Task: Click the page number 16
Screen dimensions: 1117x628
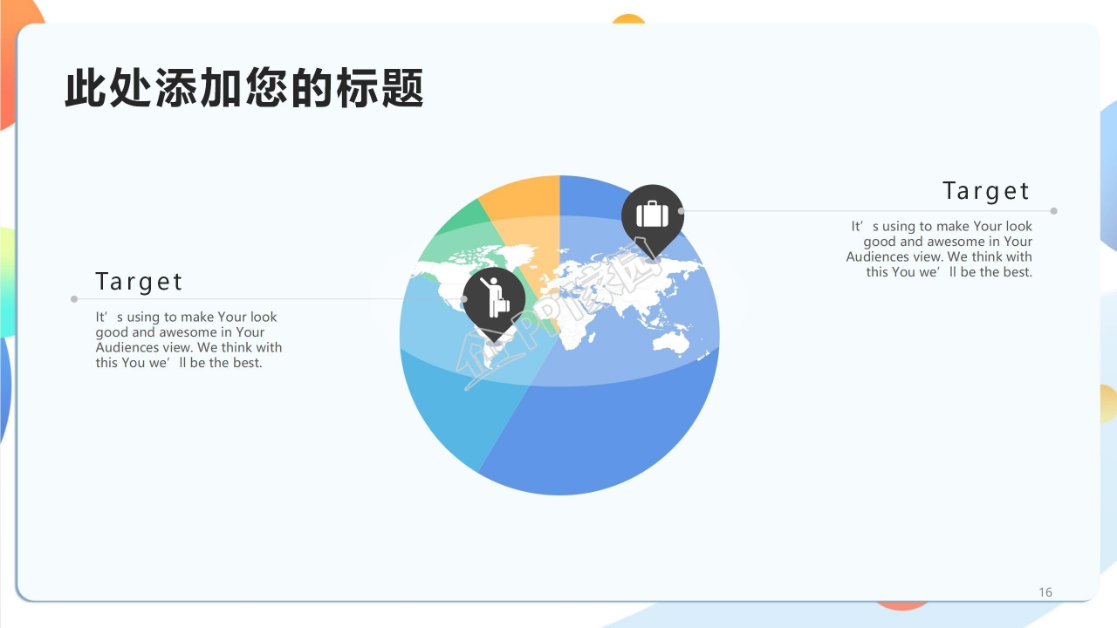Action: 1045,590
